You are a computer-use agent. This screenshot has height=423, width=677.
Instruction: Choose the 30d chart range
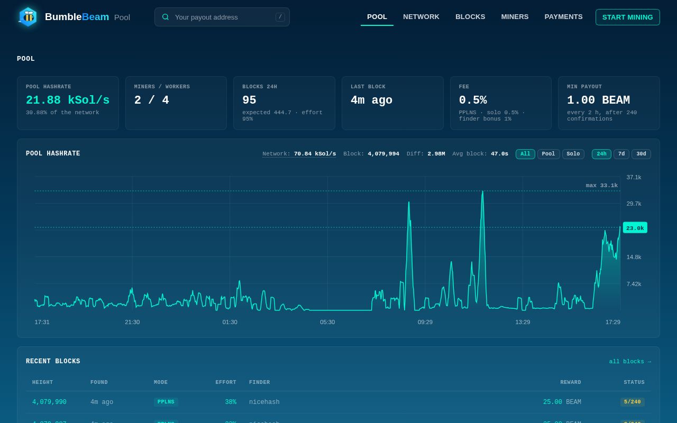pyautogui.click(x=641, y=154)
